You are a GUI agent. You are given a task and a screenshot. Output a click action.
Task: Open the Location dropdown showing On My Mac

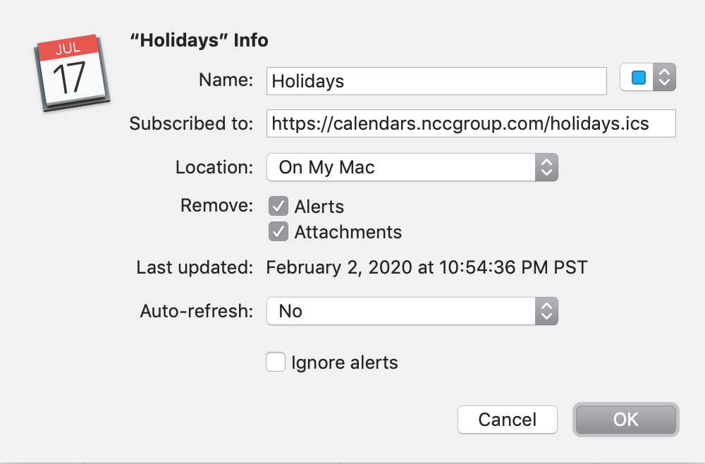(402, 168)
